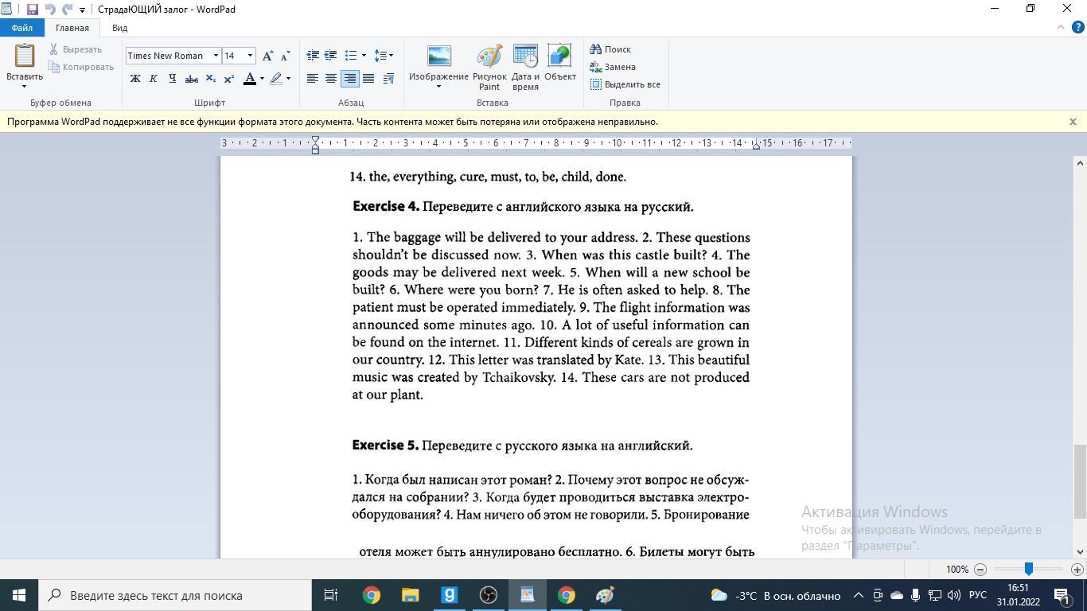Decrease paragraph indent
This screenshot has width=1087, height=611.
click(313, 56)
